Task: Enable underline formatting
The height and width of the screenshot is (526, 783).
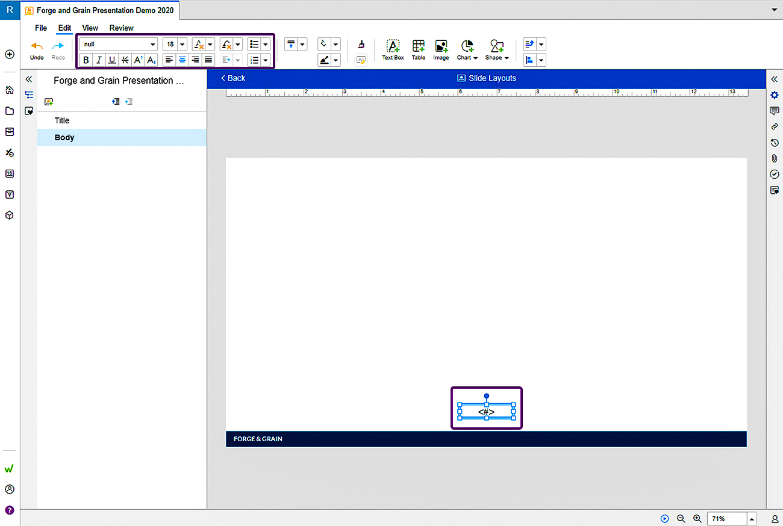Action: (x=112, y=60)
